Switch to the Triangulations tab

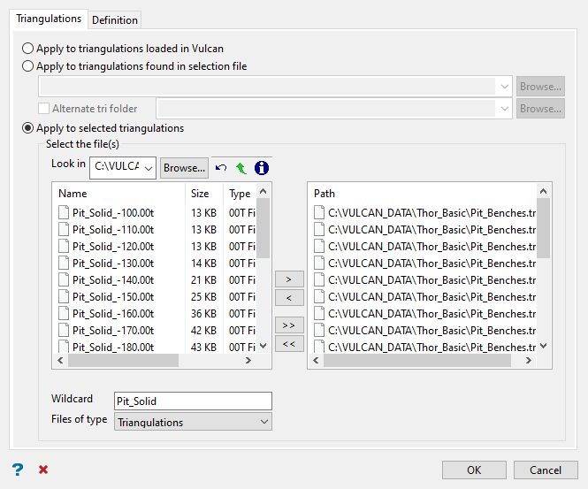click(49, 19)
